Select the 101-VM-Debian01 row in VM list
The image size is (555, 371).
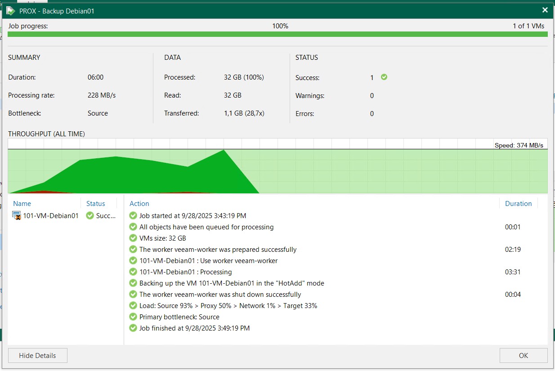tap(50, 216)
